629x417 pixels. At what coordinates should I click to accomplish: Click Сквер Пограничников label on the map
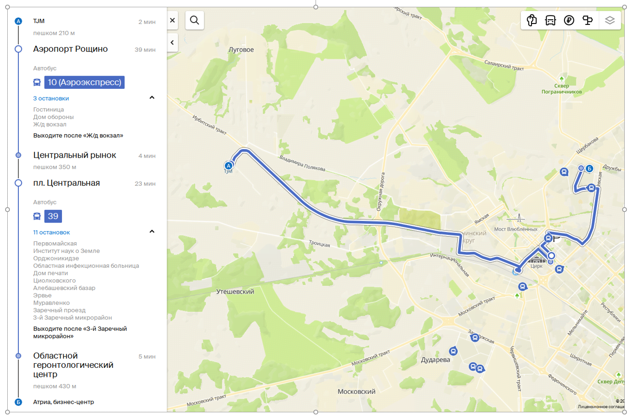(561, 89)
